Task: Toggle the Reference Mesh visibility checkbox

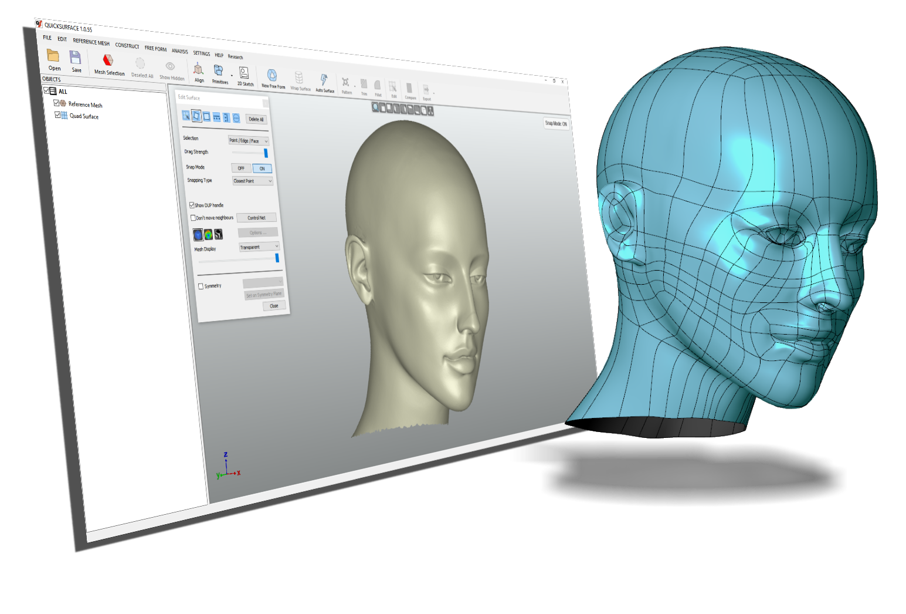Action: 57,103
